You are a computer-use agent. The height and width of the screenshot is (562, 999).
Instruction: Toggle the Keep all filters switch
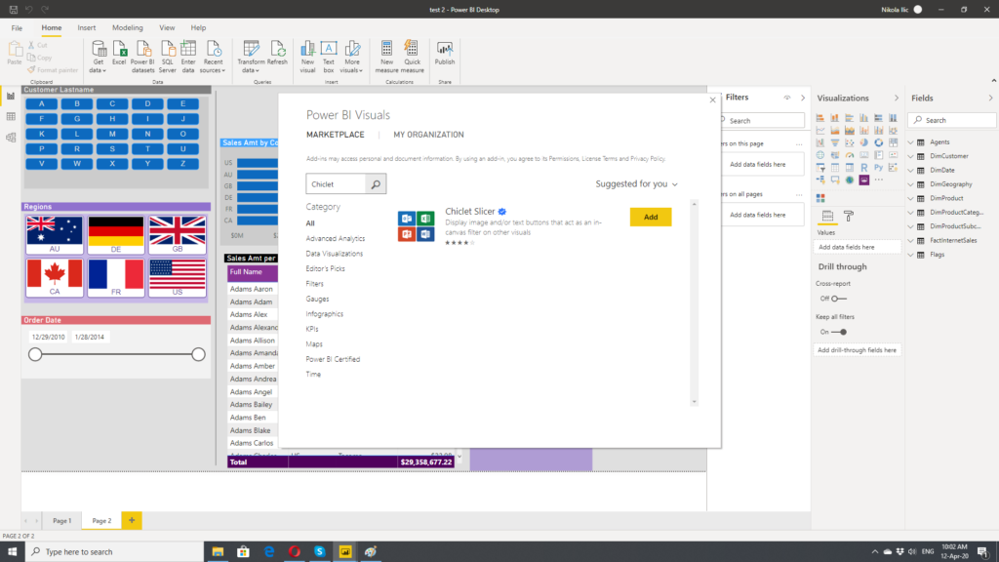pos(838,332)
